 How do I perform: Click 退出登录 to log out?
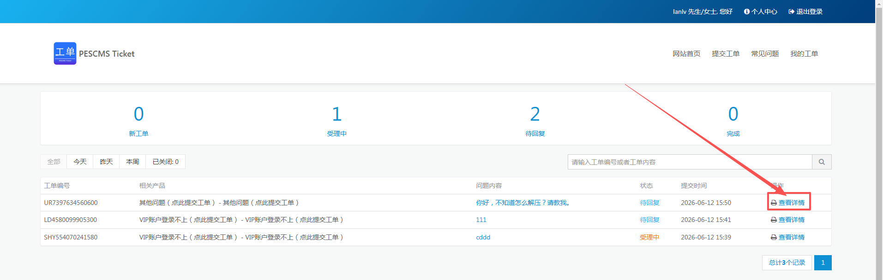(x=805, y=12)
